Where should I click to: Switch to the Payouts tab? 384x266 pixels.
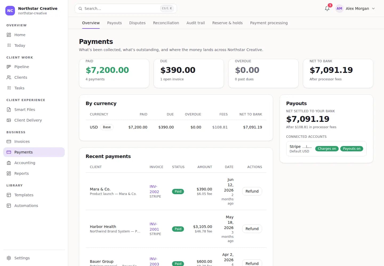click(x=114, y=23)
